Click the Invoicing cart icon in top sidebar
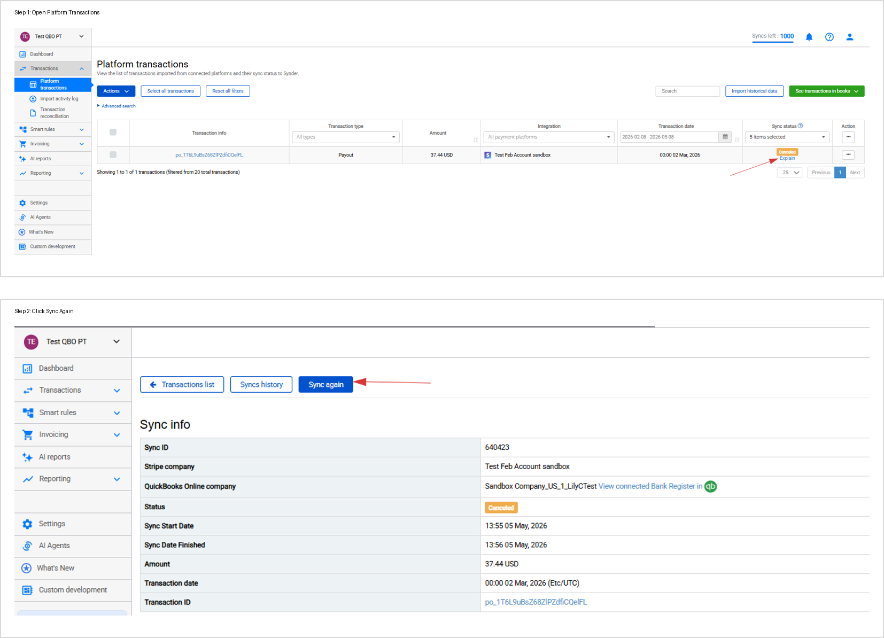This screenshot has height=638, width=884. click(22, 144)
